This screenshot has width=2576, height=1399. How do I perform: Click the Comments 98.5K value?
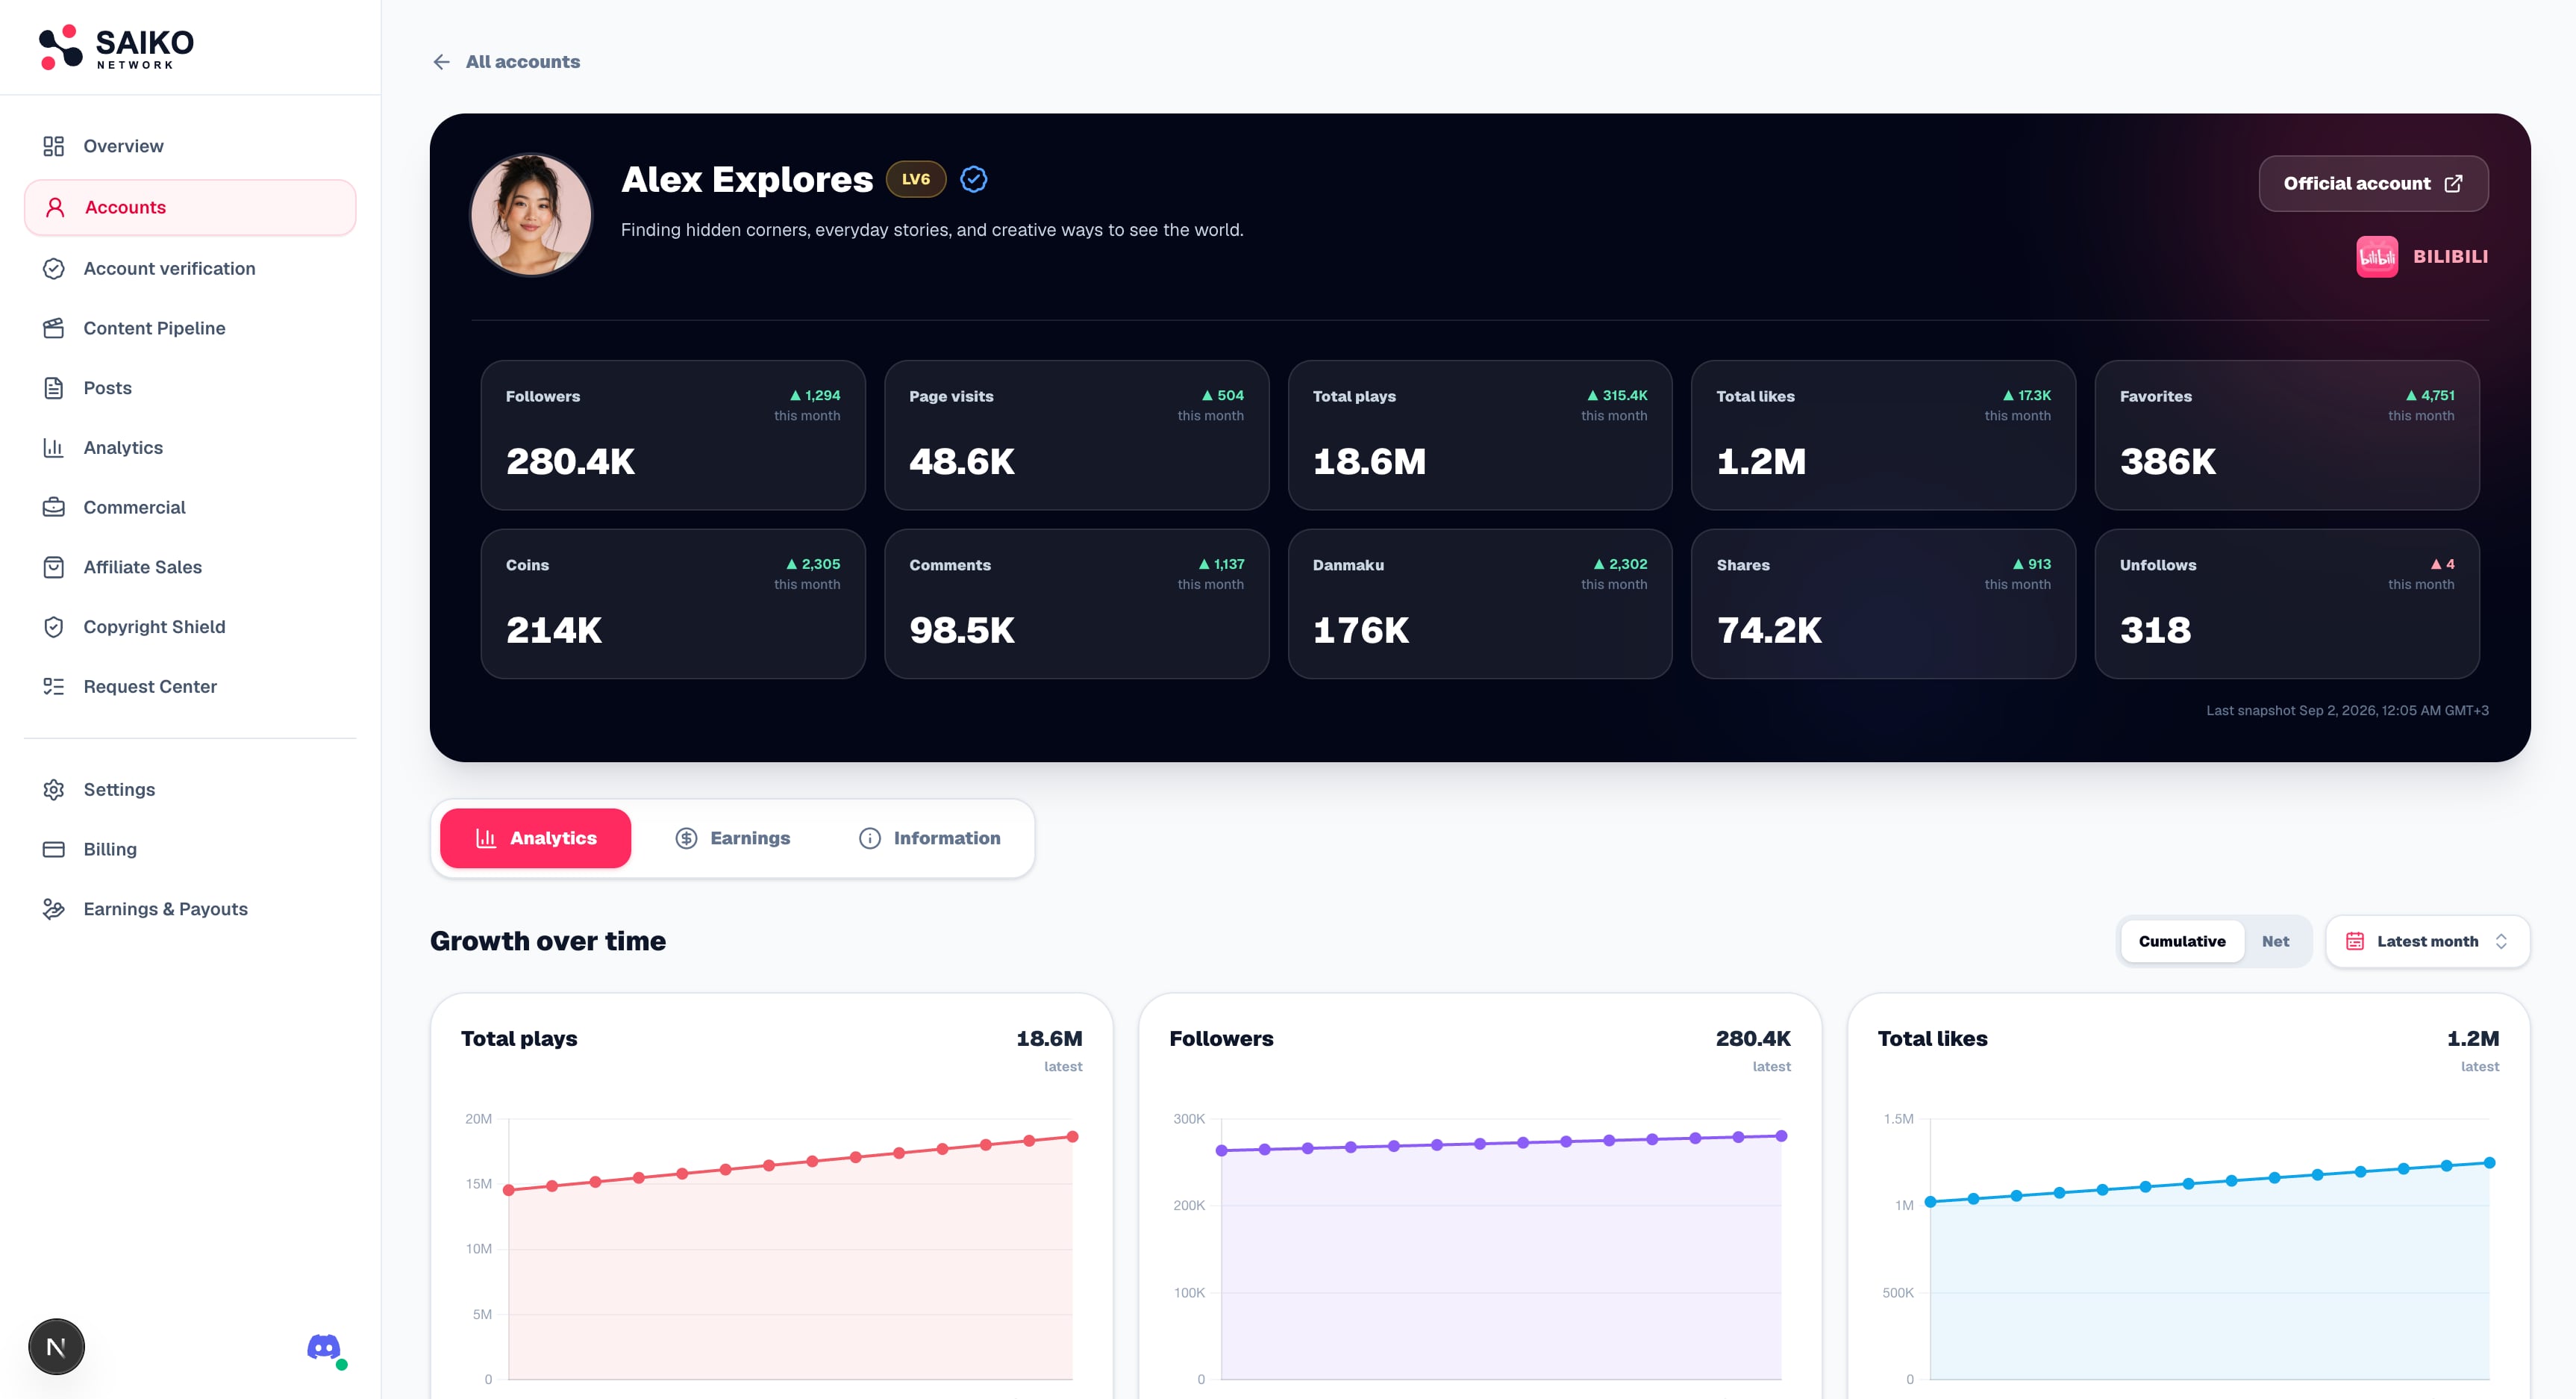click(962, 631)
